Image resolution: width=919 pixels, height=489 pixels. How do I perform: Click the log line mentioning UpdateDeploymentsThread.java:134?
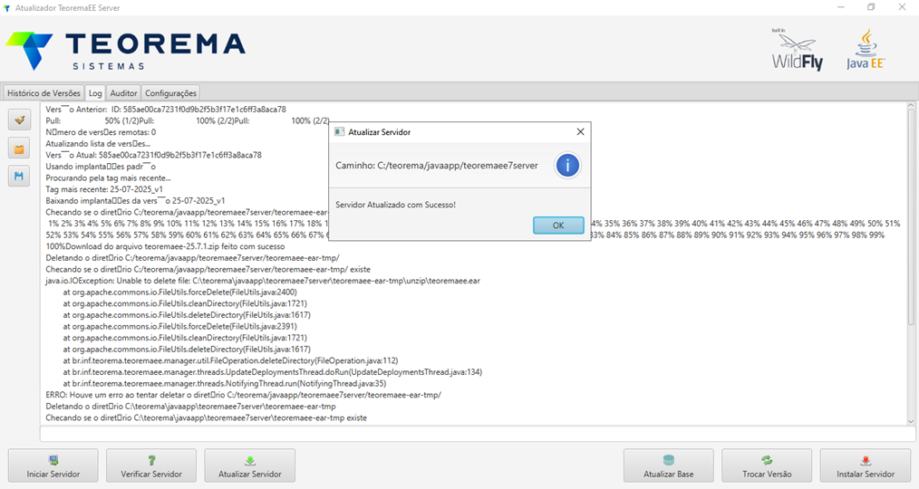[x=273, y=372]
